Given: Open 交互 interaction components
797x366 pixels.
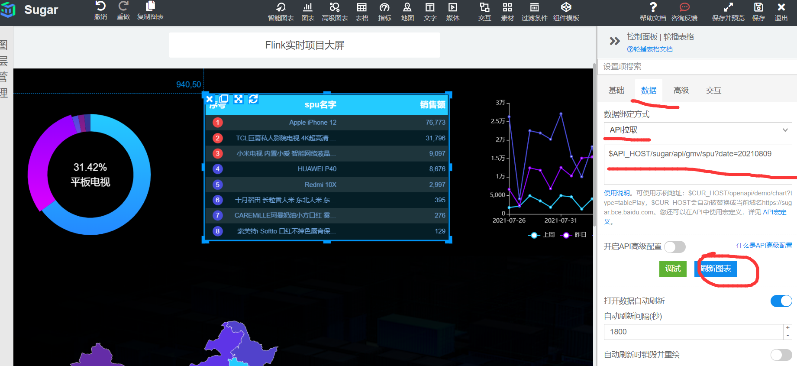Looking at the screenshot, I should 485,12.
